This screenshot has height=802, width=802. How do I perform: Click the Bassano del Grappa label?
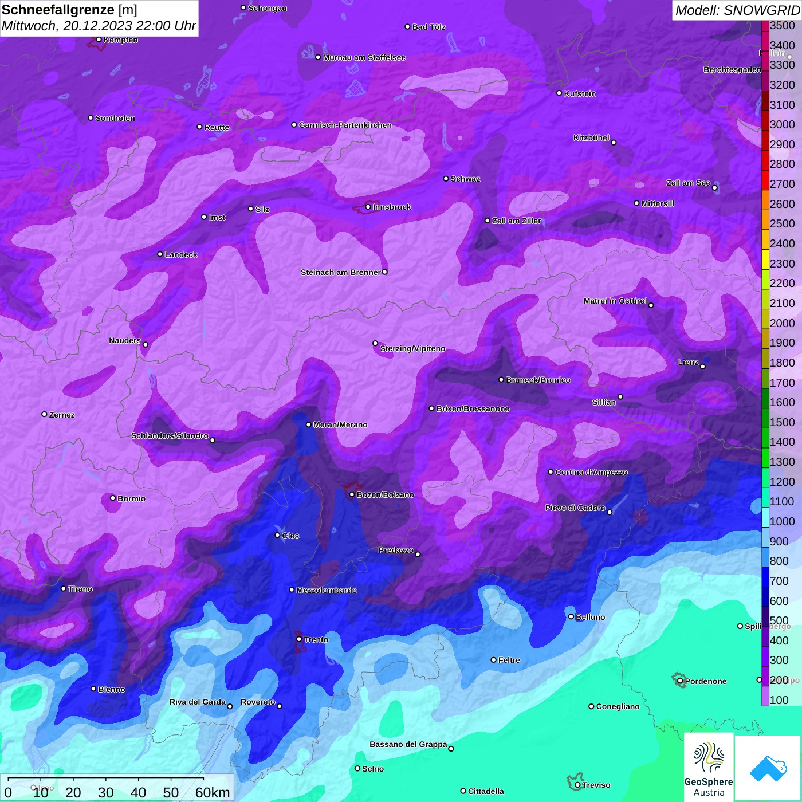[408, 744]
